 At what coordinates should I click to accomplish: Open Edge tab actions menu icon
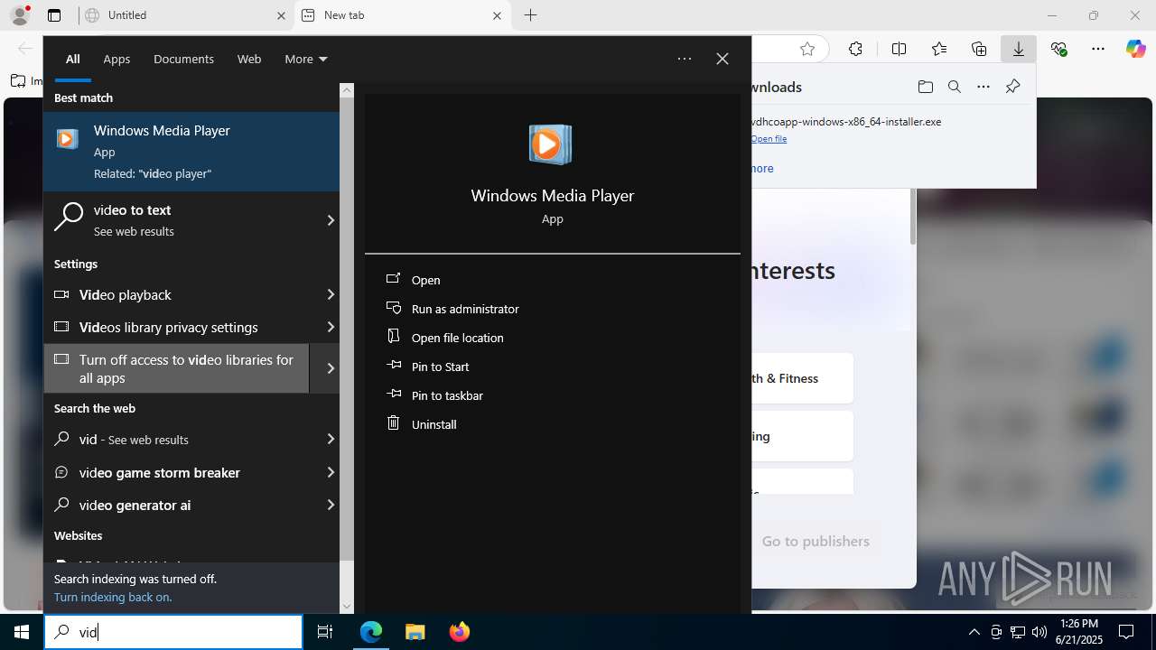(x=54, y=15)
